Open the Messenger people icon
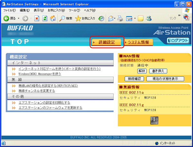 pos(149,19)
